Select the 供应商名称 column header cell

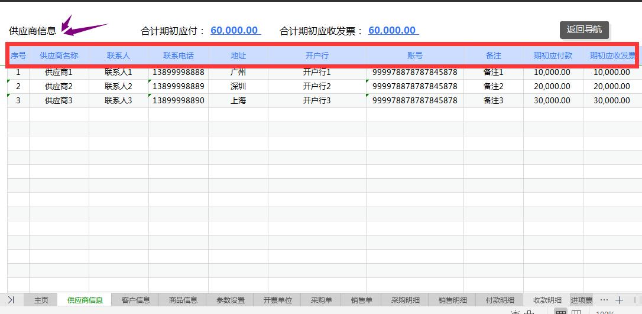tap(59, 55)
